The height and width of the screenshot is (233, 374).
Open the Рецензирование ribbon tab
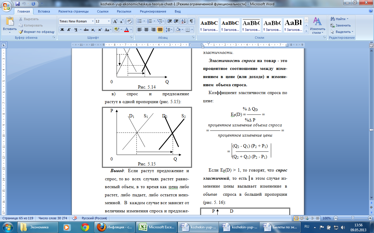[153, 11]
